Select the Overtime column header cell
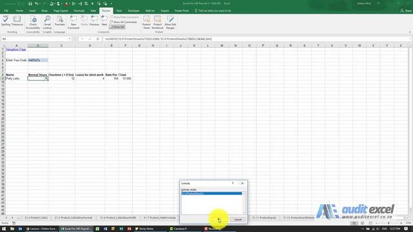Screen dimensions: 413x232 (x=61, y=75)
